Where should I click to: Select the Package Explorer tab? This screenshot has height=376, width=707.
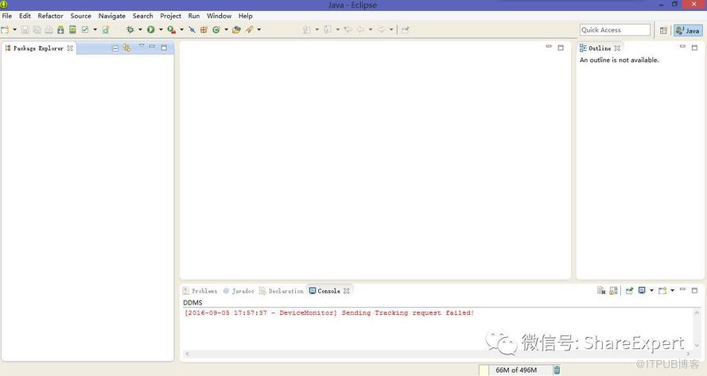[39, 48]
